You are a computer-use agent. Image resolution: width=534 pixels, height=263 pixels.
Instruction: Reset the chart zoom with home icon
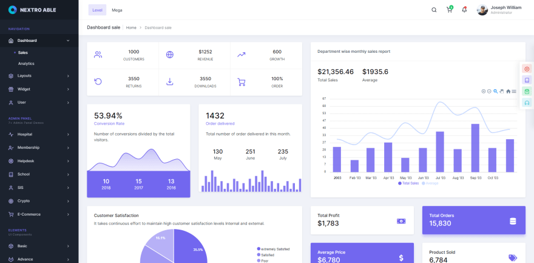pos(508,91)
